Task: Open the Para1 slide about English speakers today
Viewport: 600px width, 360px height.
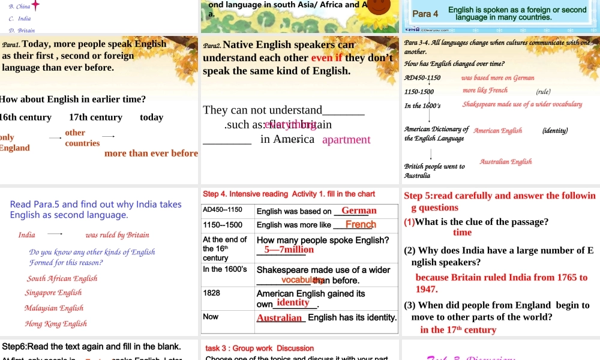Action: coord(99,110)
